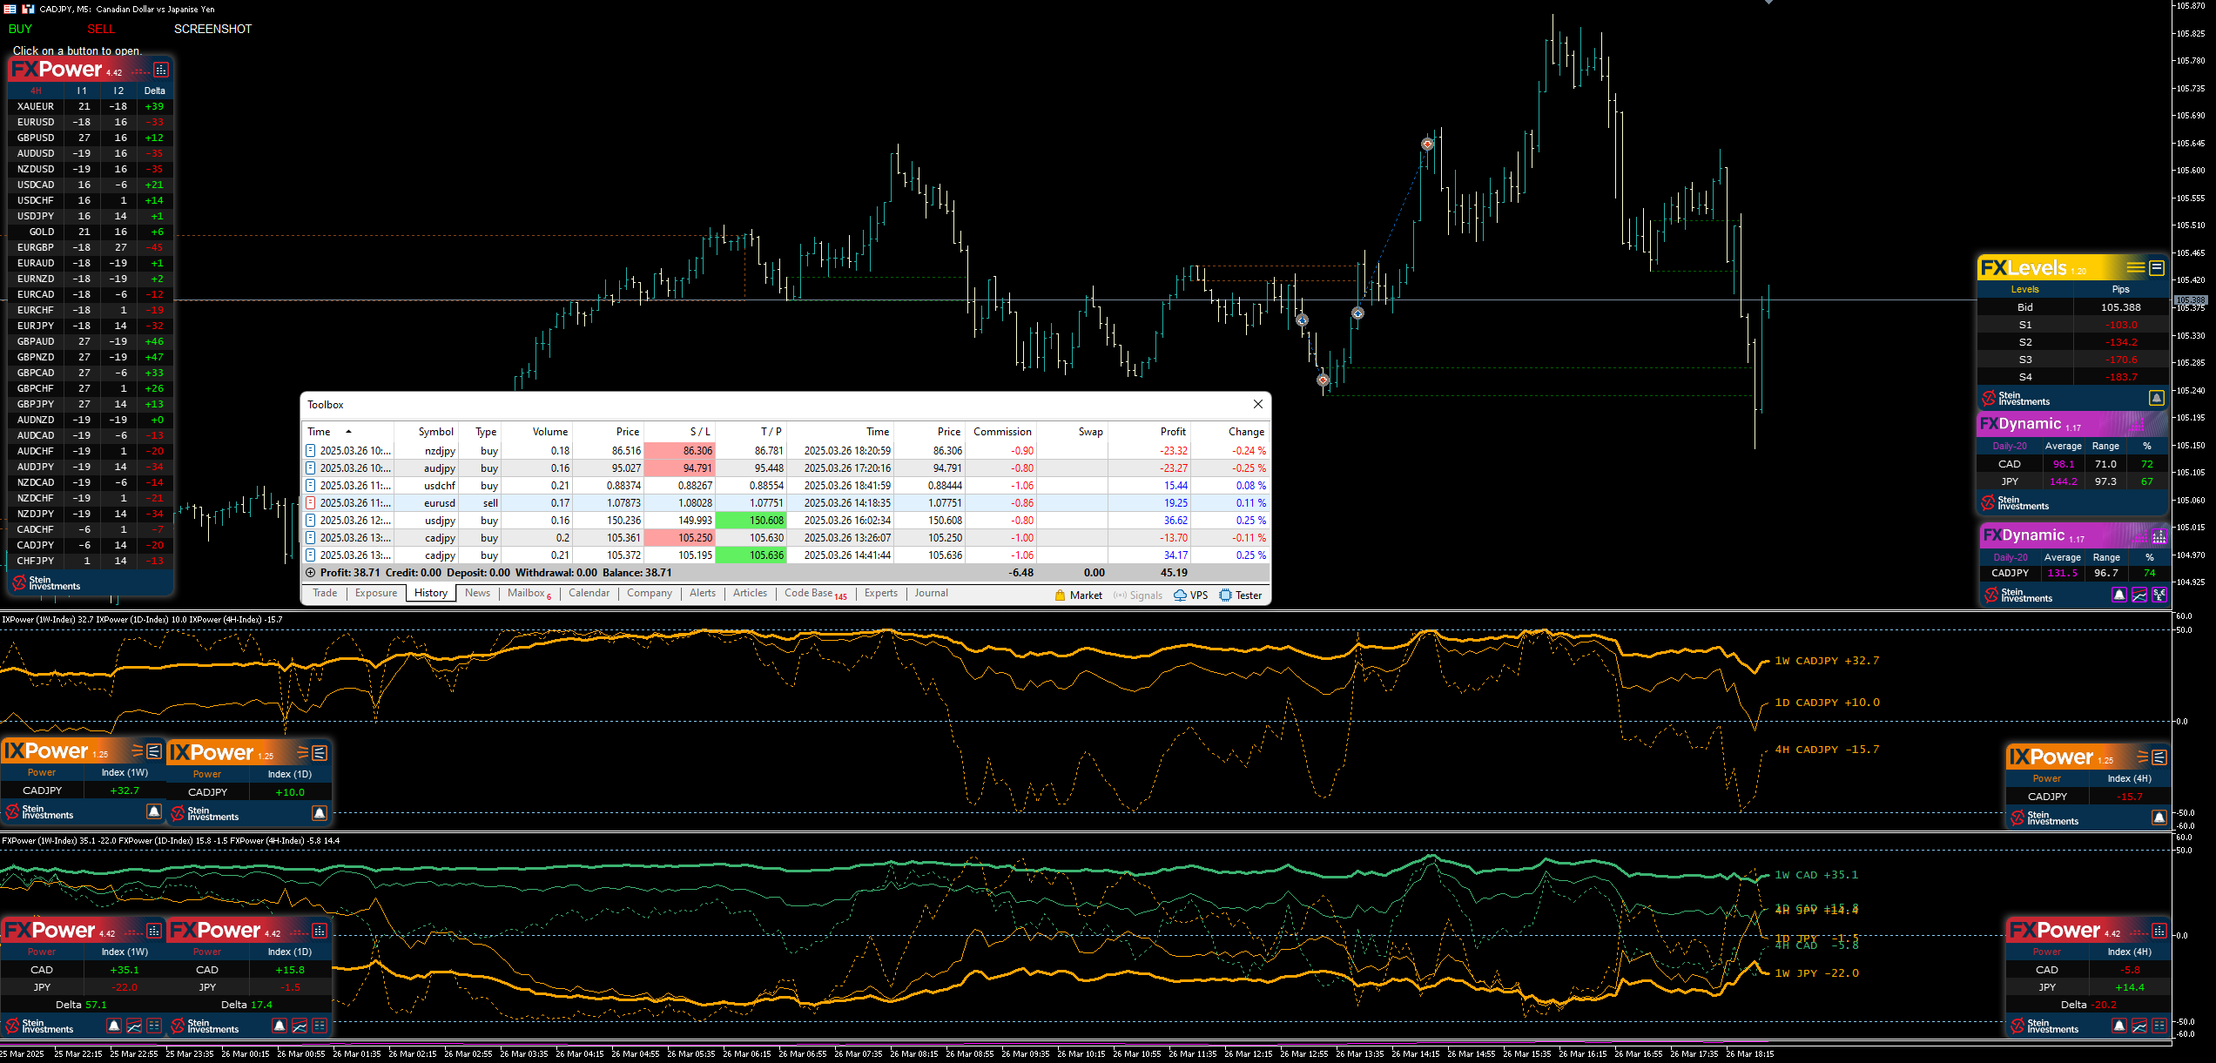Screen dimensions: 2216x1063
Task: Switch to the Trade tab in Toolbox
Action: point(325,594)
